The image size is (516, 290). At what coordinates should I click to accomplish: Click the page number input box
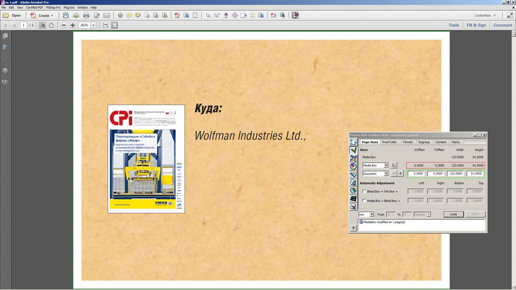pos(23,25)
